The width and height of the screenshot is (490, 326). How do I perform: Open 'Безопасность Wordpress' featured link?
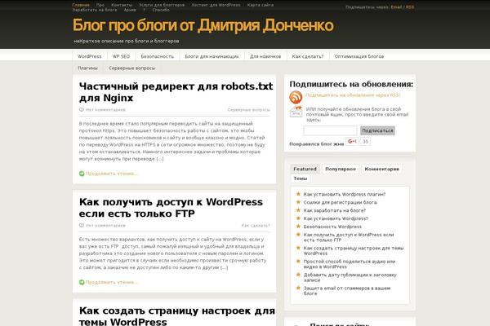pos(332,227)
